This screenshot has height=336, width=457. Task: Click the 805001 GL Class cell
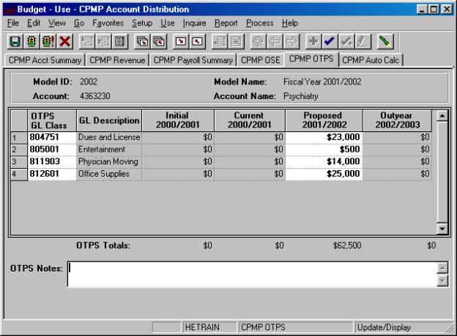click(x=51, y=149)
